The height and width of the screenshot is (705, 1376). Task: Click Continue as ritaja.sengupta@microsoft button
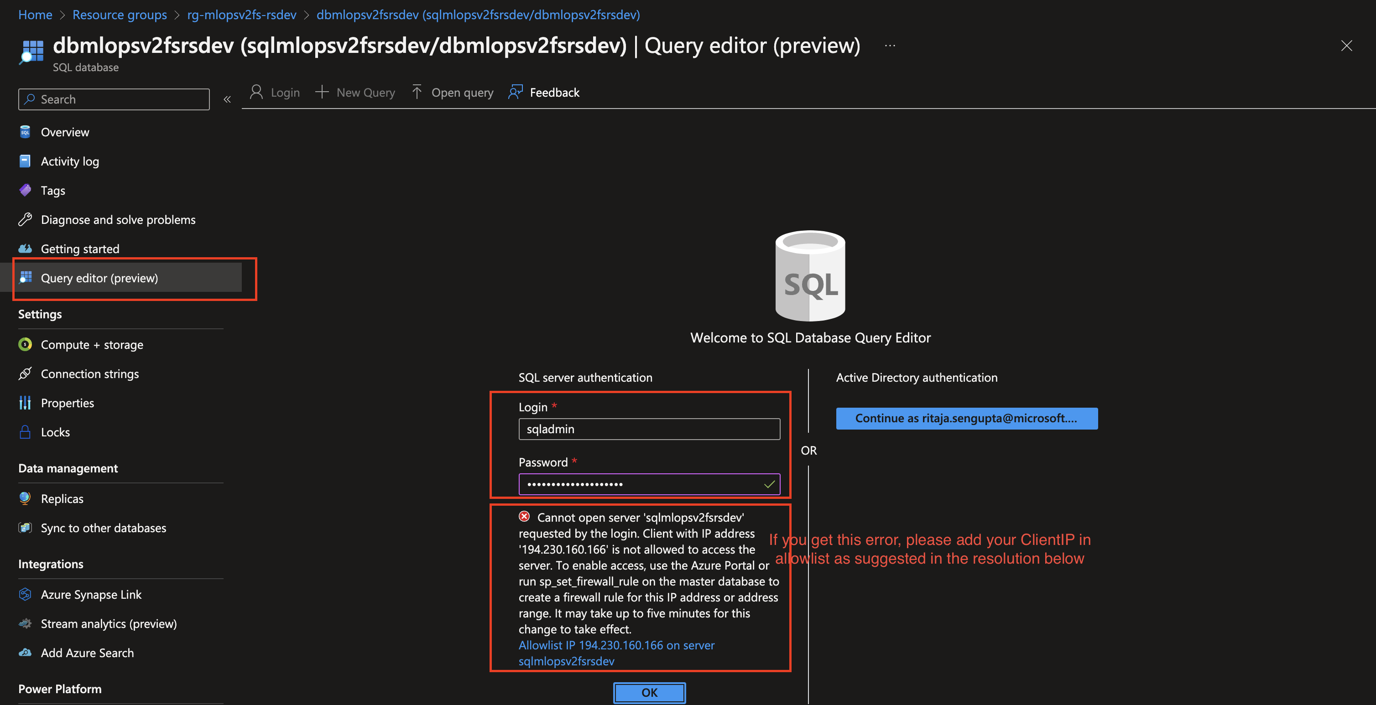[967, 418]
